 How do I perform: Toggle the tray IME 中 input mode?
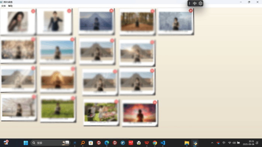(224, 143)
